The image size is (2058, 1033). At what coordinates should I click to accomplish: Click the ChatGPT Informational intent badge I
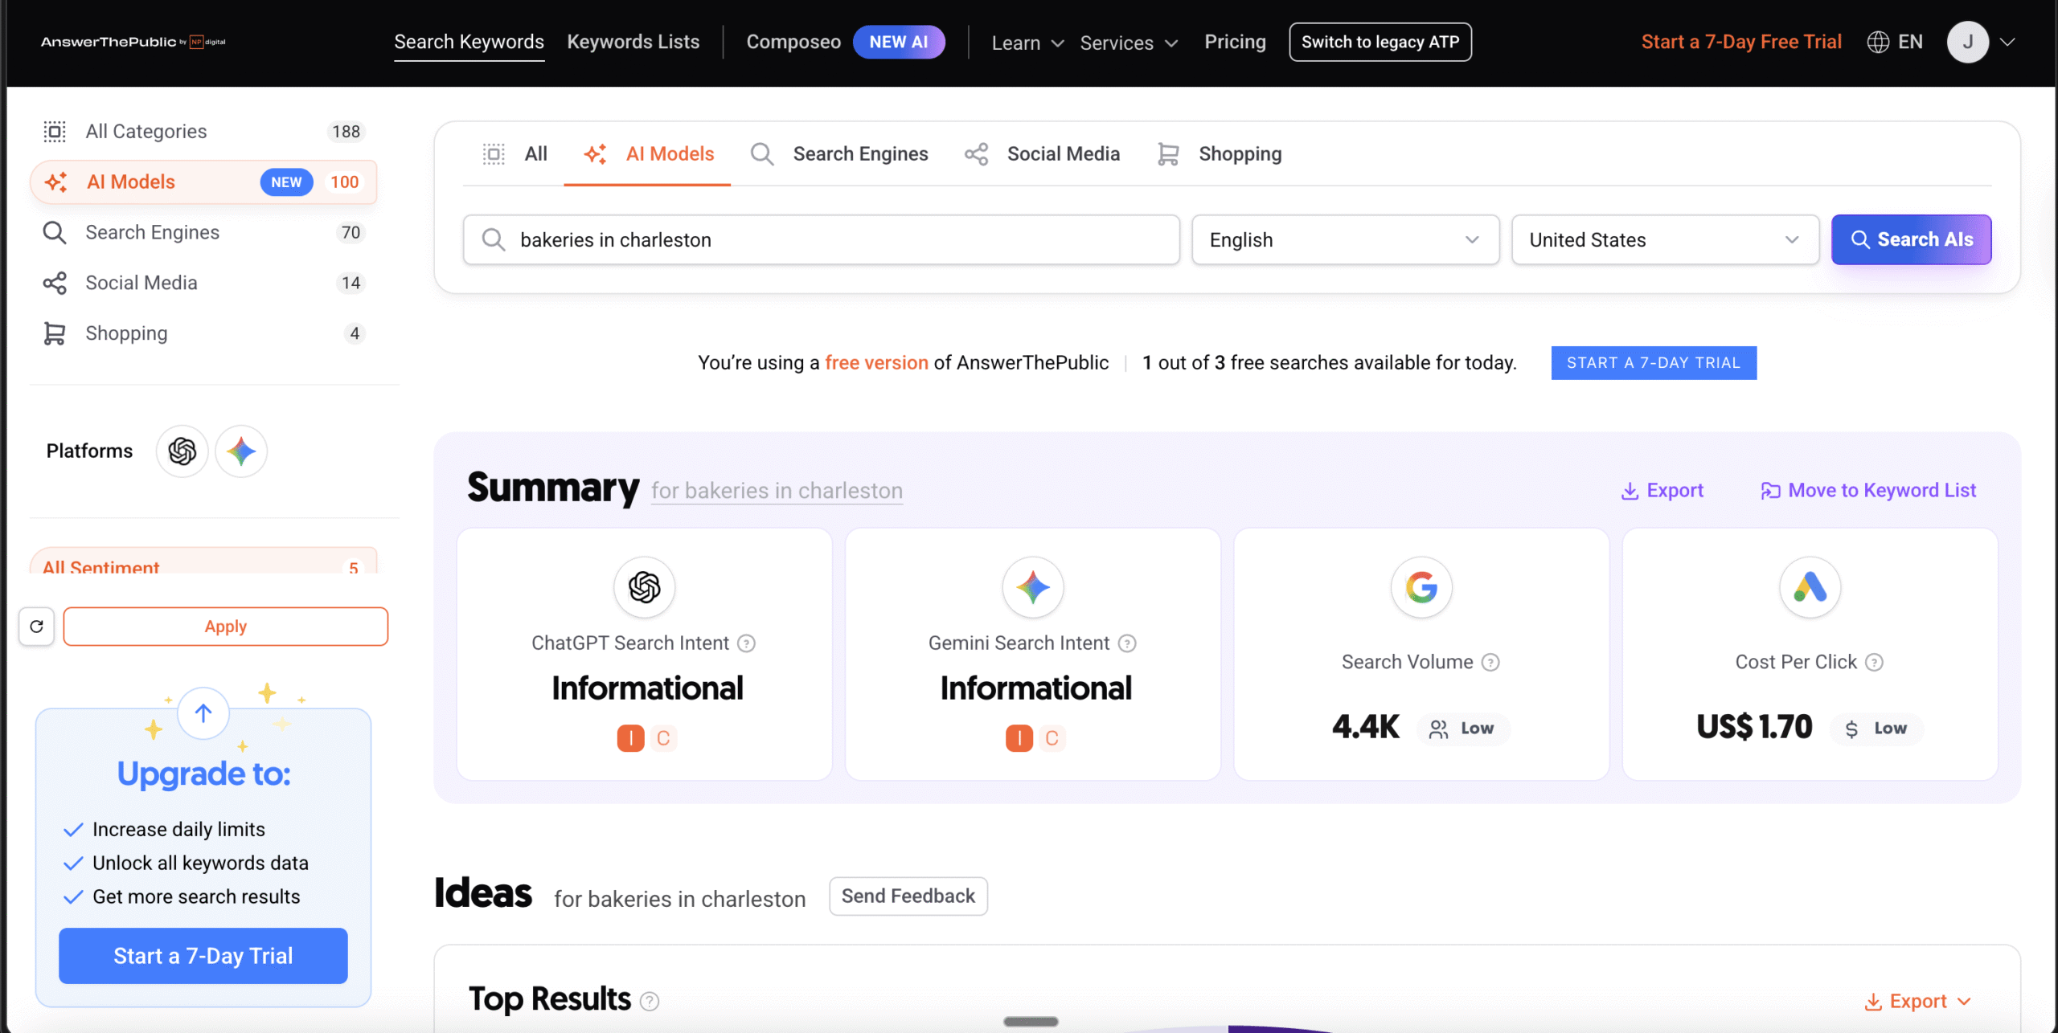[x=631, y=738]
